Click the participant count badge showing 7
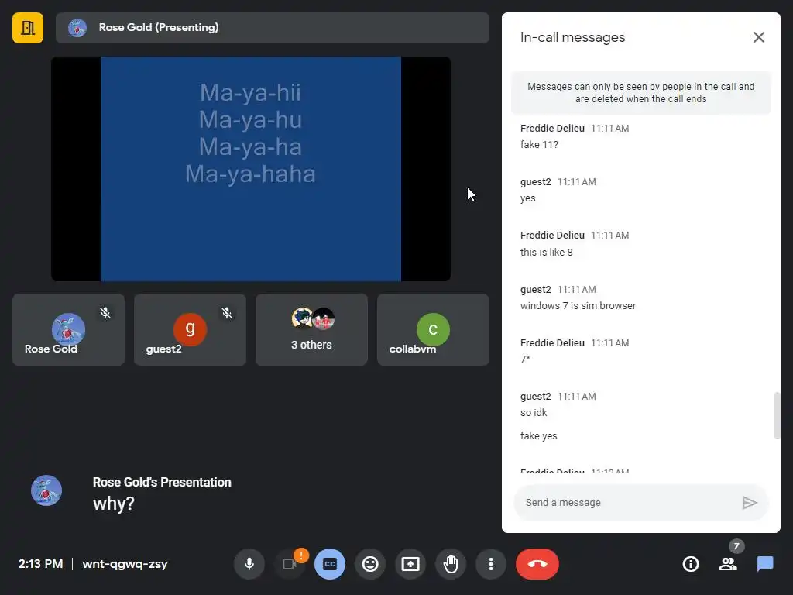This screenshot has height=595, width=793. tap(736, 546)
